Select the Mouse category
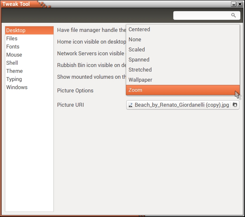 tap(14, 55)
